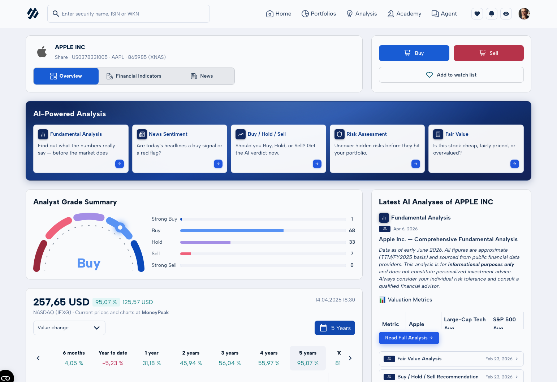
Task: Toggle the watchlist eye icon
Action: 506,14
